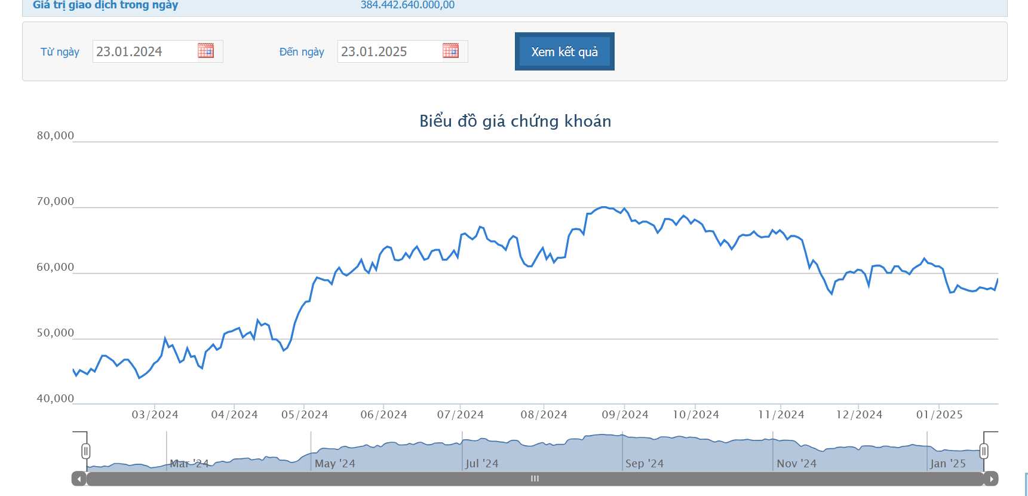Click the 60,000 y-axis label
Screen dimensions: 1028x496
56,267
